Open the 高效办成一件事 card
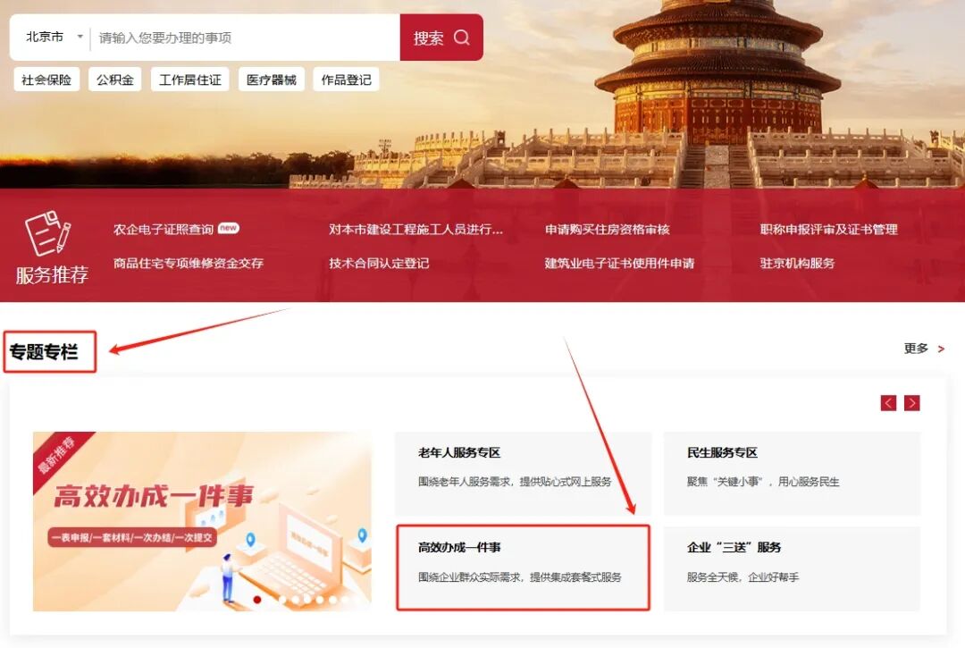Viewport: 965px width, 648px height. click(x=523, y=568)
